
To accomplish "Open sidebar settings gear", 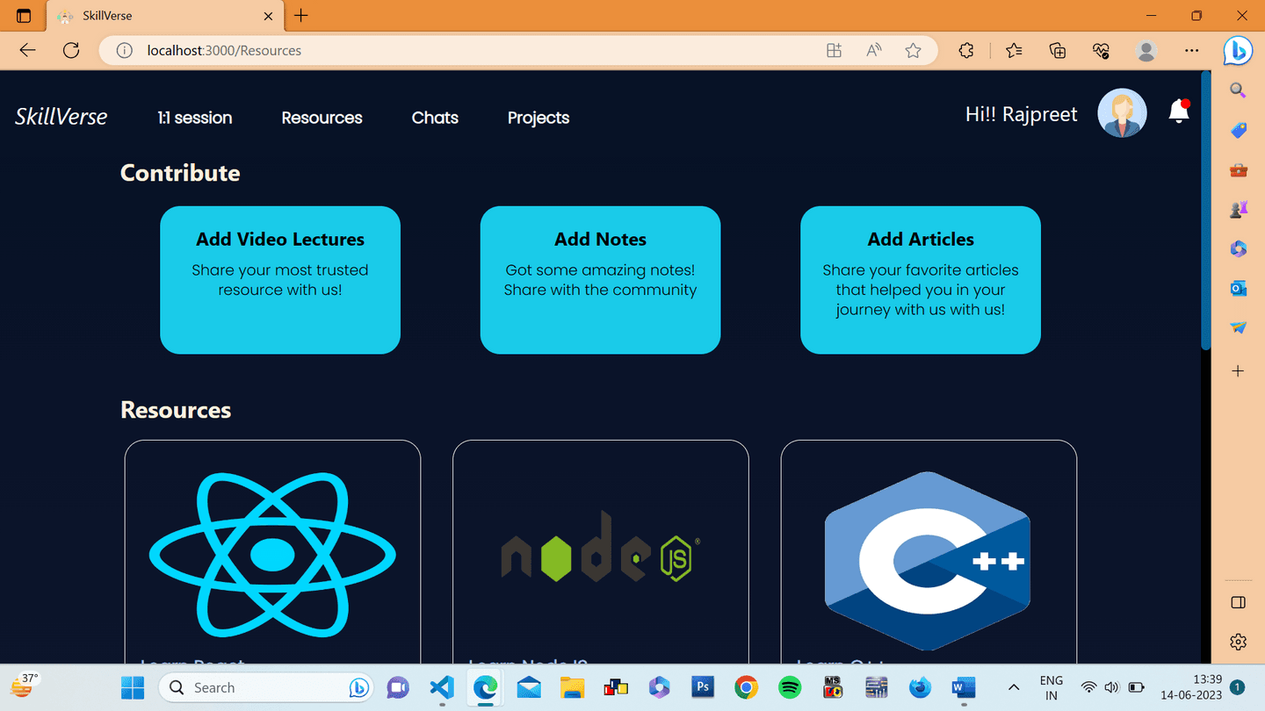I will [x=1238, y=642].
